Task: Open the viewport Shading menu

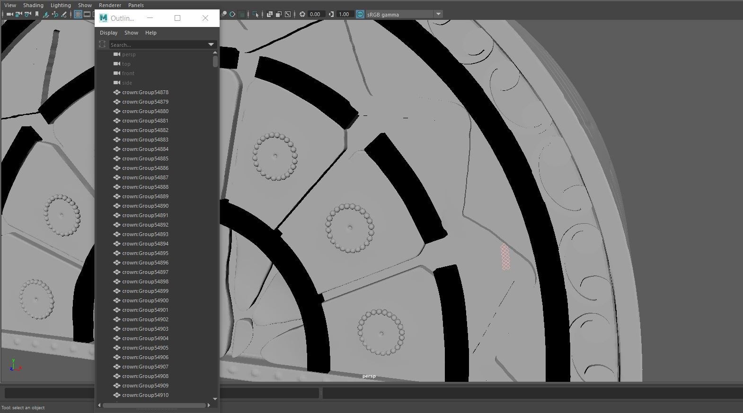Action: (x=33, y=5)
